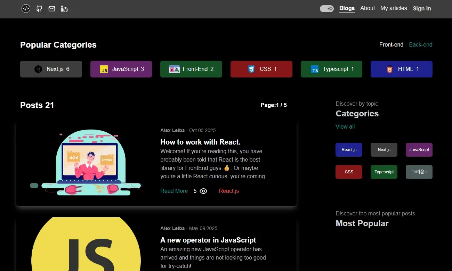Screen dimensions: 452x271
Task: Click the HTML5 shield icon
Action: [389, 69]
